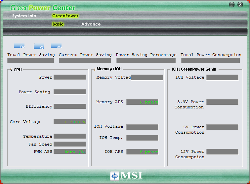The height and width of the screenshot is (184, 250).
Task: Click the blue button labeled 'De'
Action: [x=19, y=46]
